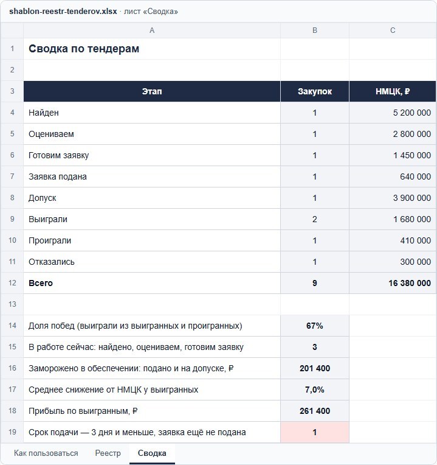Viewport: 437px width, 465px height.
Task: Click the 67% win share value
Action: pos(315,326)
